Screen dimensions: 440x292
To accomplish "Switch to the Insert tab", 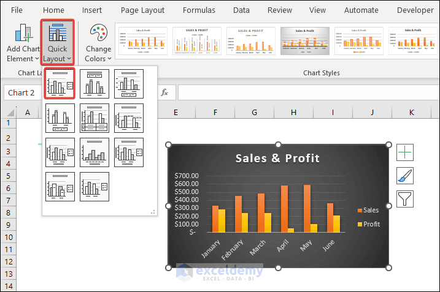I will pos(92,10).
